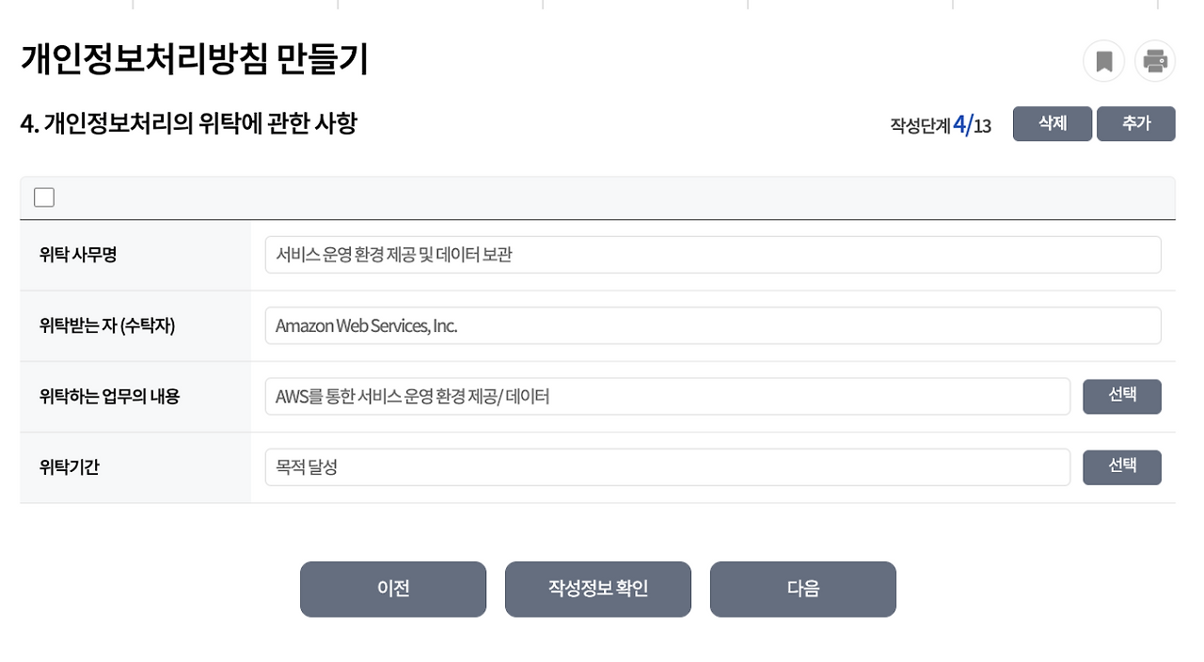Select the printer icon's circular button
1204x662 pixels.
[1155, 60]
